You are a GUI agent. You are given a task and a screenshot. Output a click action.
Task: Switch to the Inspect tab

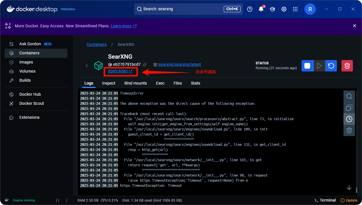point(109,83)
